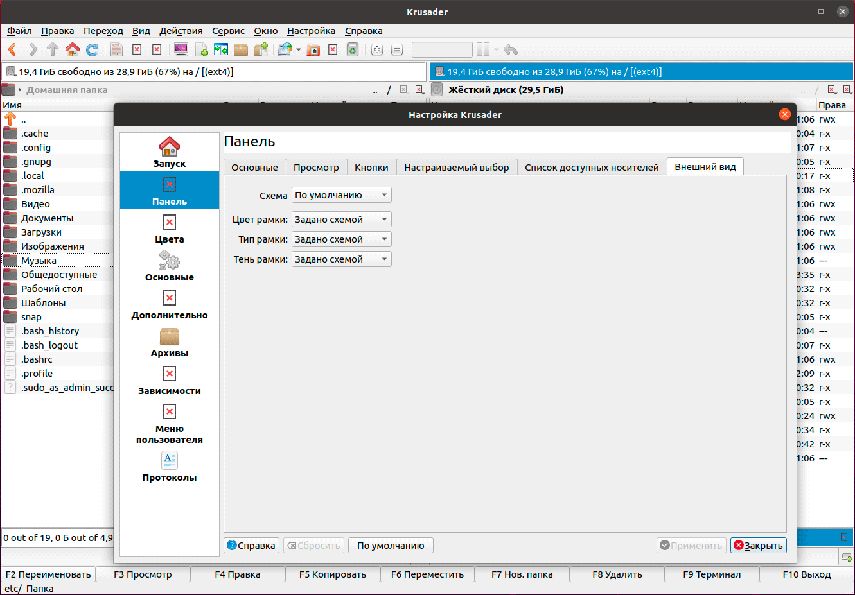Switch to the Список доступных носителей tab
855x595 pixels.
[592, 168]
